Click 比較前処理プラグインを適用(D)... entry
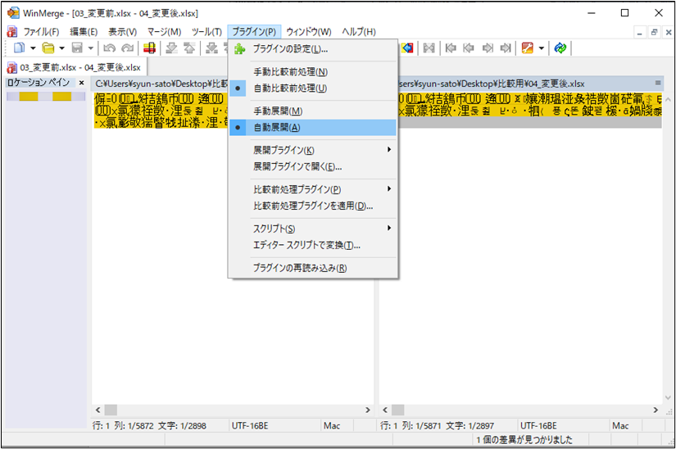Viewport: 676px width, 449px height. click(x=313, y=206)
